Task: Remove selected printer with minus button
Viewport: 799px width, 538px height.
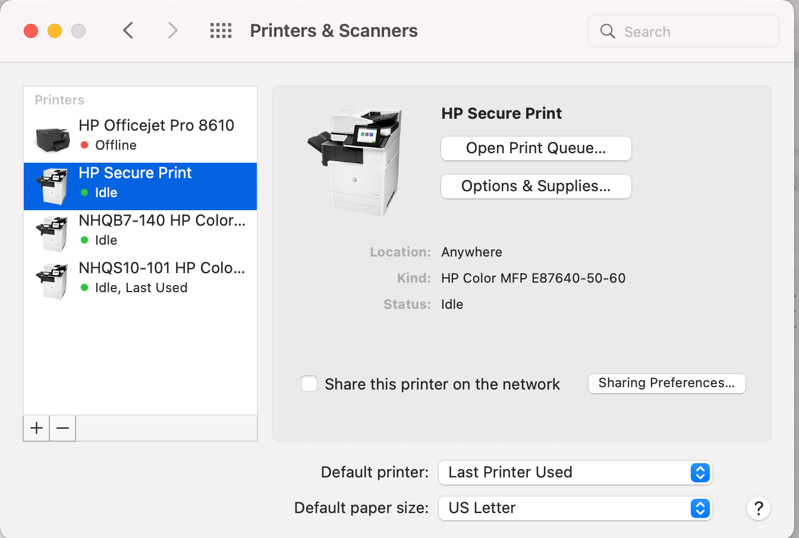Action: [x=62, y=428]
